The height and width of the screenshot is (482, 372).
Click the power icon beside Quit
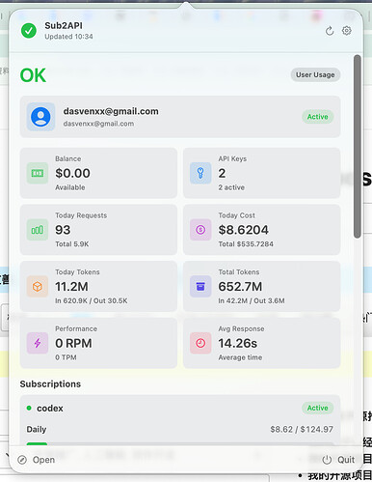[x=327, y=460]
